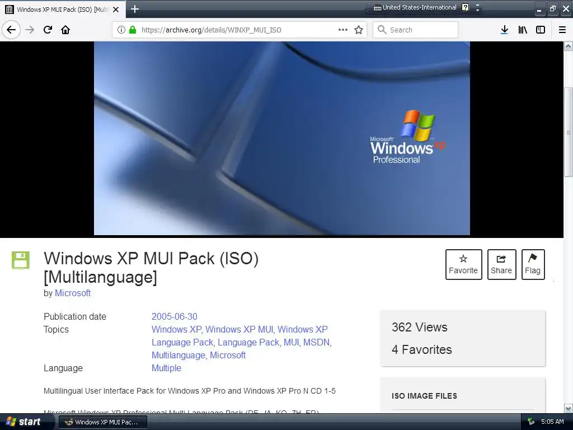Open the MSDN topic link

317,342
